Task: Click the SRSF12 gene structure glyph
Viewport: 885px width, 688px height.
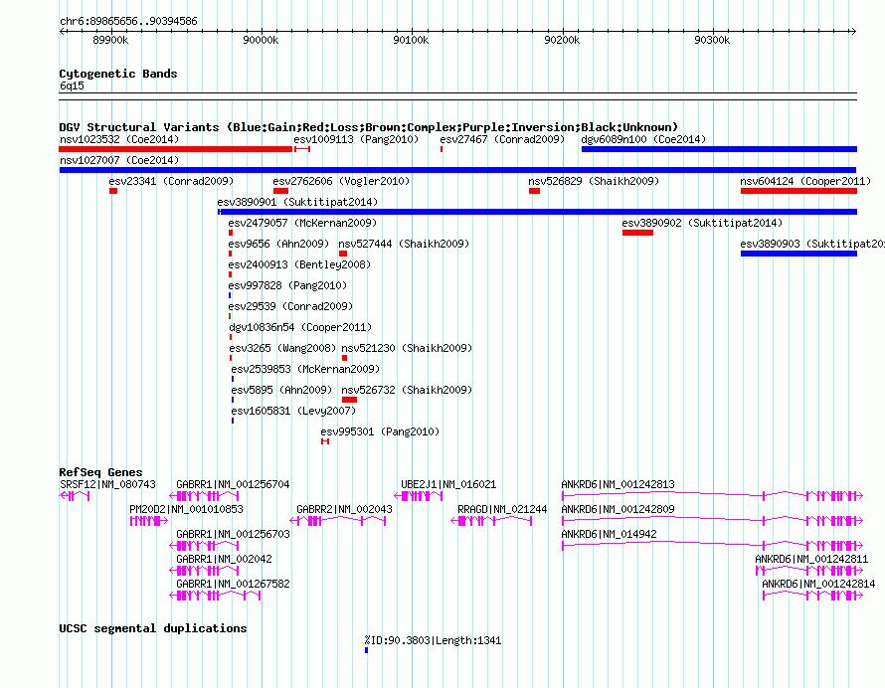Action: coord(75,496)
